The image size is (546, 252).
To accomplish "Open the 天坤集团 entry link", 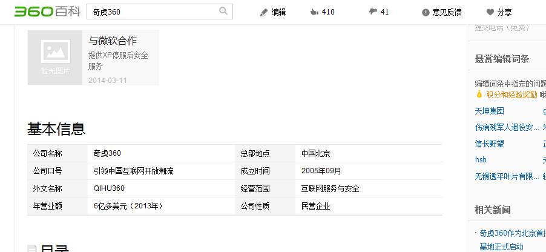I will click(x=489, y=111).
